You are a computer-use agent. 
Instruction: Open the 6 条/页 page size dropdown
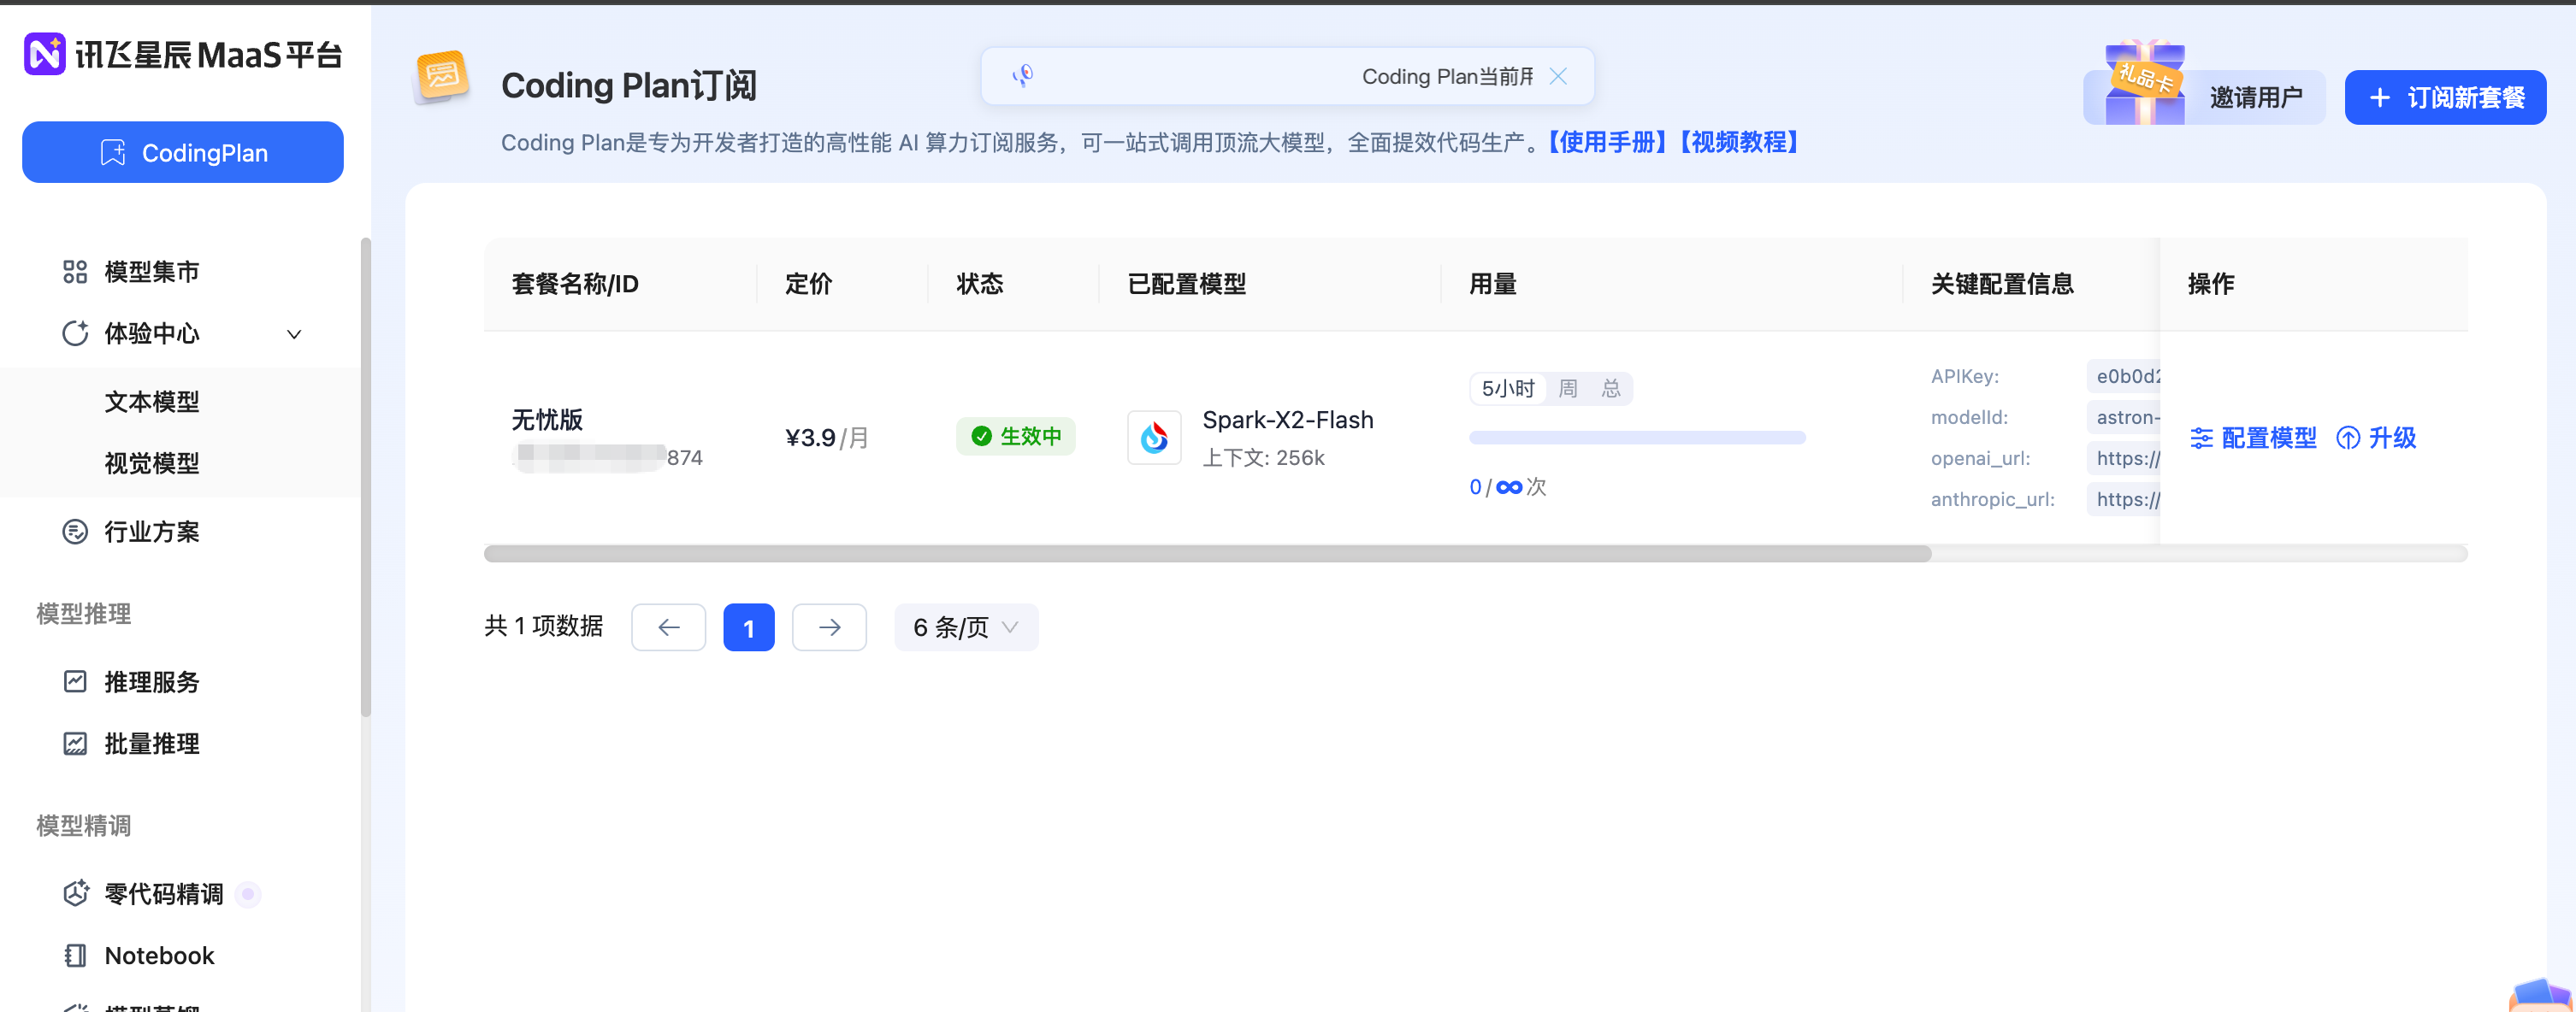966,627
